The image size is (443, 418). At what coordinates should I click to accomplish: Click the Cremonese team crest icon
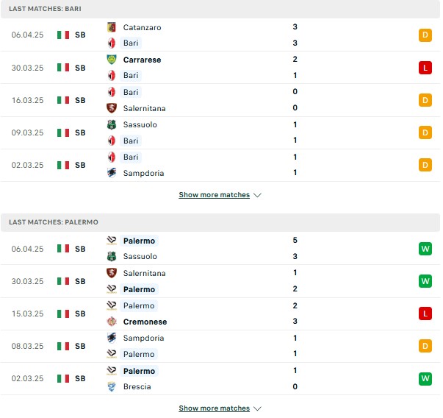[112, 322]
